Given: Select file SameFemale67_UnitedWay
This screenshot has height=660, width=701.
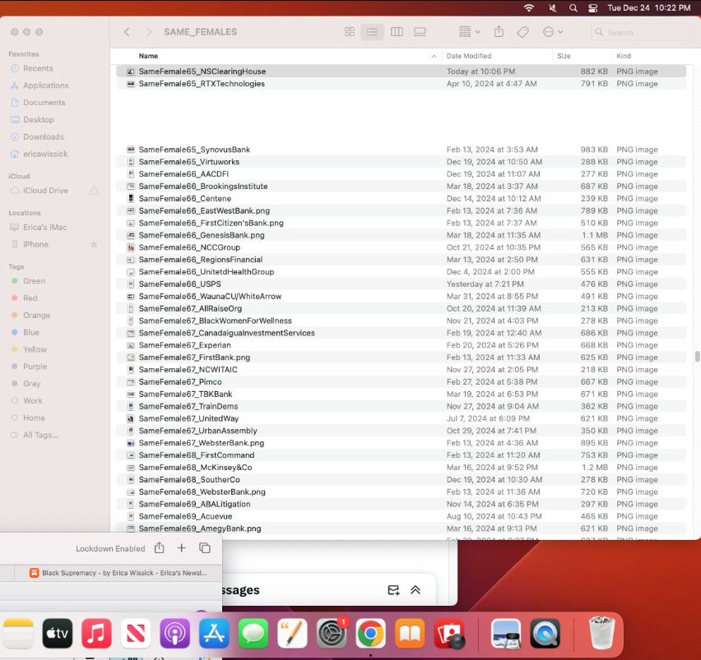Looking at the screenshot, I should click(401, 418).
